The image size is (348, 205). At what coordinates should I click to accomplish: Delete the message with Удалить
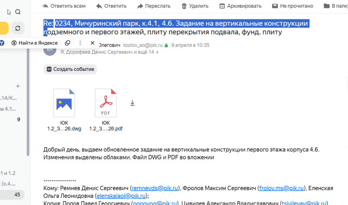click(195, 6)
